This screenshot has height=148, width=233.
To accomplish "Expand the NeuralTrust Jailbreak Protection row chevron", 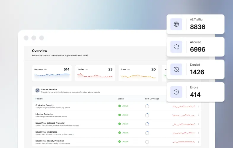I will tap(198, 124).
